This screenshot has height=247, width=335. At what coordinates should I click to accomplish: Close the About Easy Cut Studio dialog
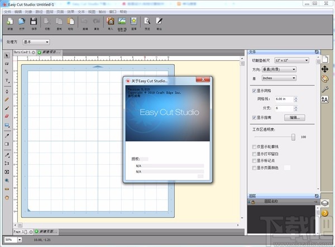pos(203,79)
